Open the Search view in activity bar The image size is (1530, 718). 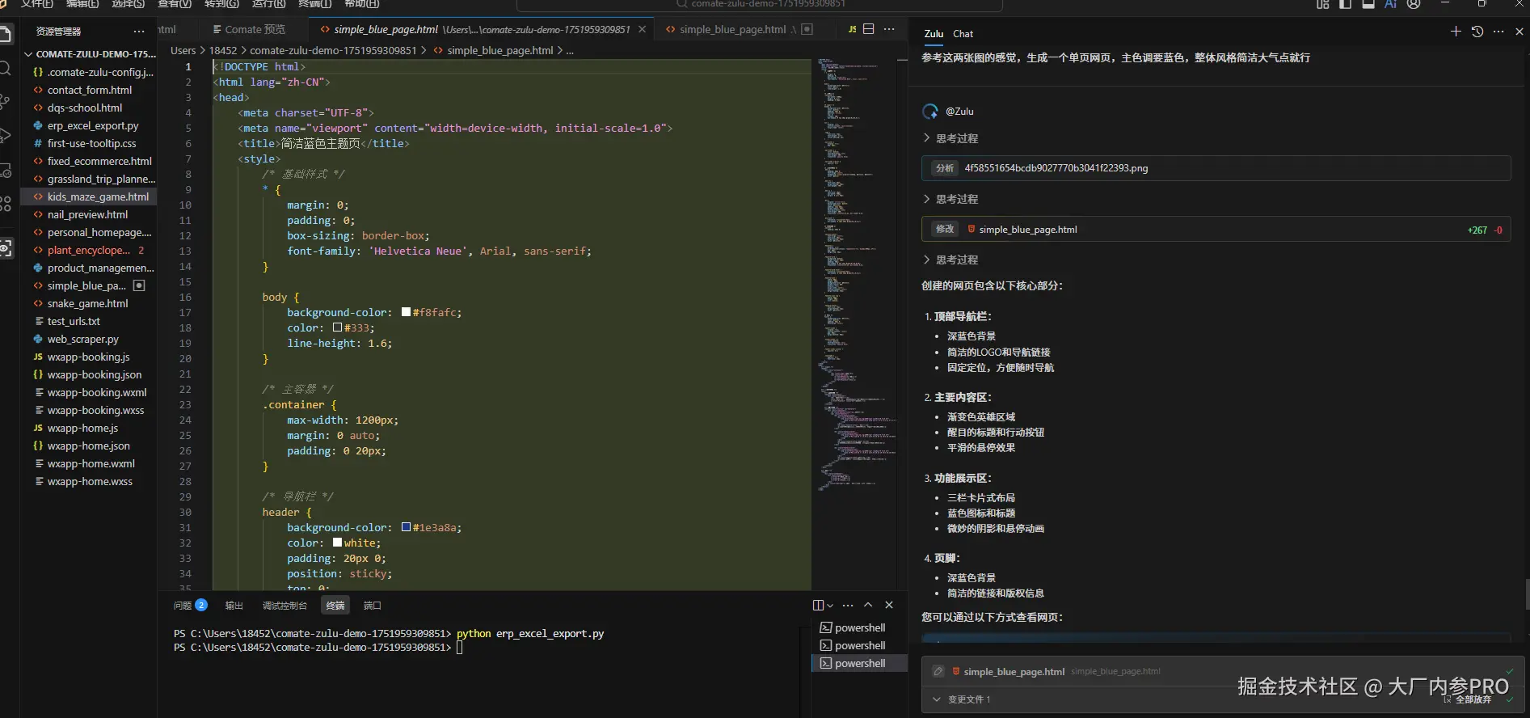coord(5,69)
